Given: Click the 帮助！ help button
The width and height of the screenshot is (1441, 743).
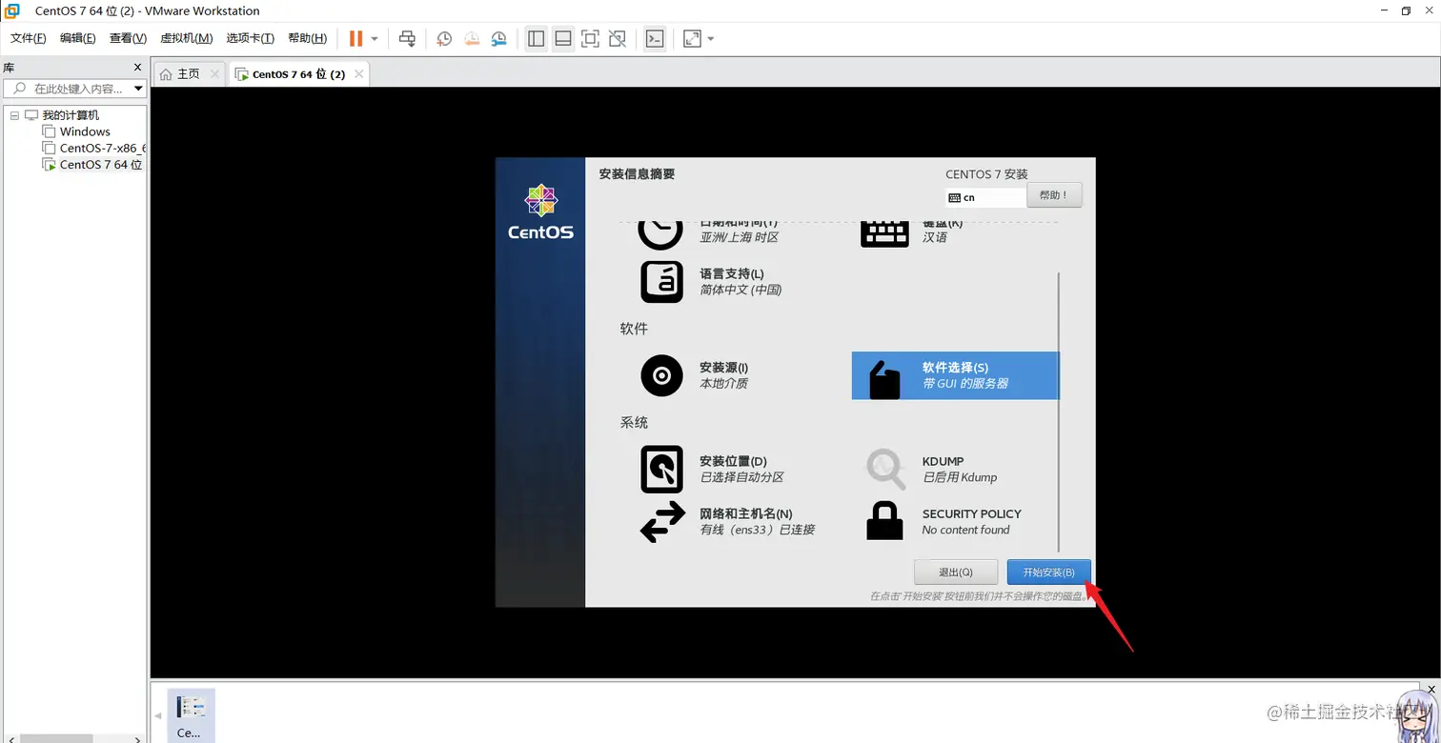Looking at the screenshot, I should [1054, 195].
